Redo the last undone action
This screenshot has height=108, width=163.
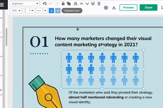51,4
